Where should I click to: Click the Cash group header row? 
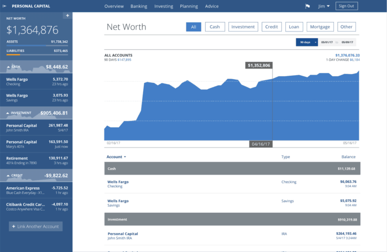click(232, 169)
